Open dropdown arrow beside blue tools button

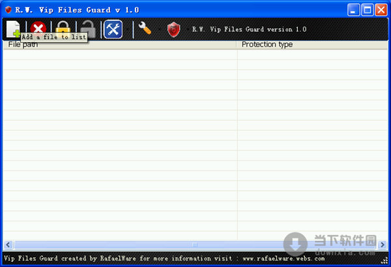[128, 29]
